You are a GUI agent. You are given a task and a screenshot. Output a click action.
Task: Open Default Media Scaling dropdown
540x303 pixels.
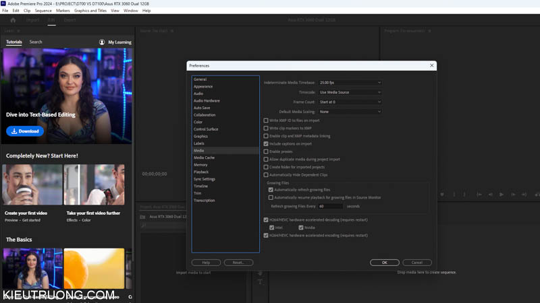point(350,112)
